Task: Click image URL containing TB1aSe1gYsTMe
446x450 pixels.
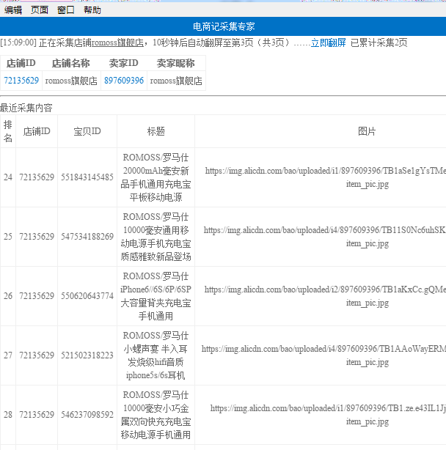Action: (x=326, y=177)
